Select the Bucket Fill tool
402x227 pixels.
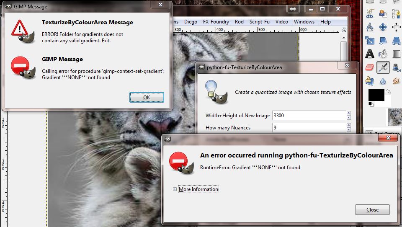(x=383, y=54)
